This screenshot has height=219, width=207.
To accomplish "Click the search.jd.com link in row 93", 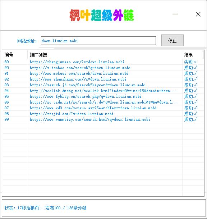I will (88, 85).
